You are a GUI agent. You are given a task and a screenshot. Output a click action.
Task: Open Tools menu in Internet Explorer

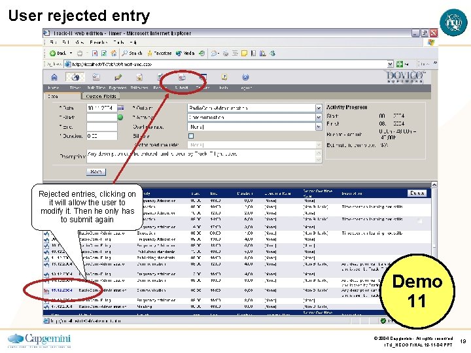pos(119,42)
